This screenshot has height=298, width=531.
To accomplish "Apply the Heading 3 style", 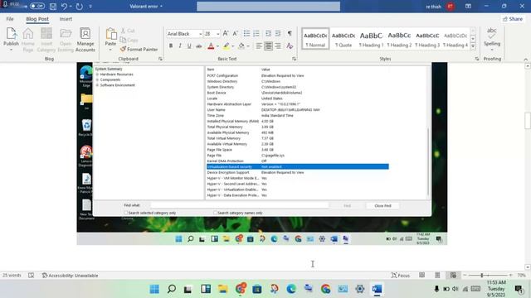I will [427, 39].
